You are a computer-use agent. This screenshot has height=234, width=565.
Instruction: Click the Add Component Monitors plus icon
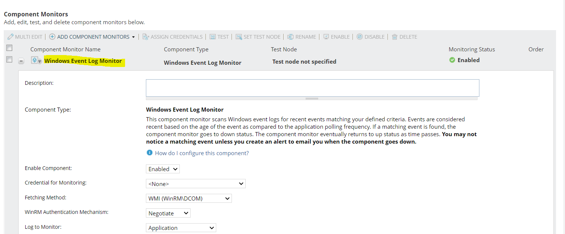(52, 37)
